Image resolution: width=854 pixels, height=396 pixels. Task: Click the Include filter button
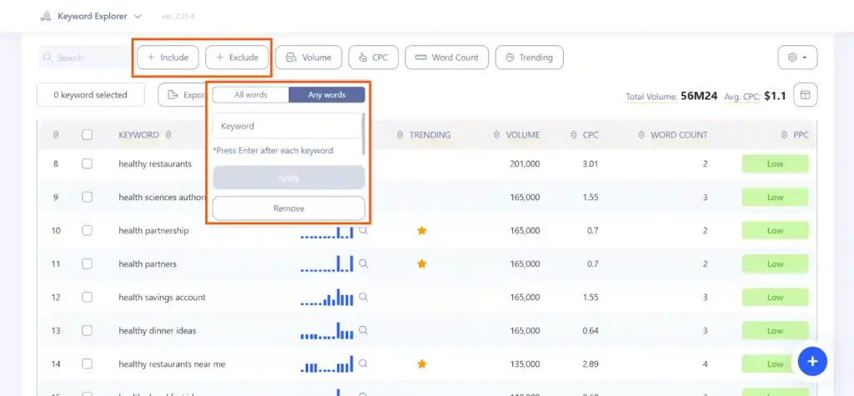tap(167, 58)
